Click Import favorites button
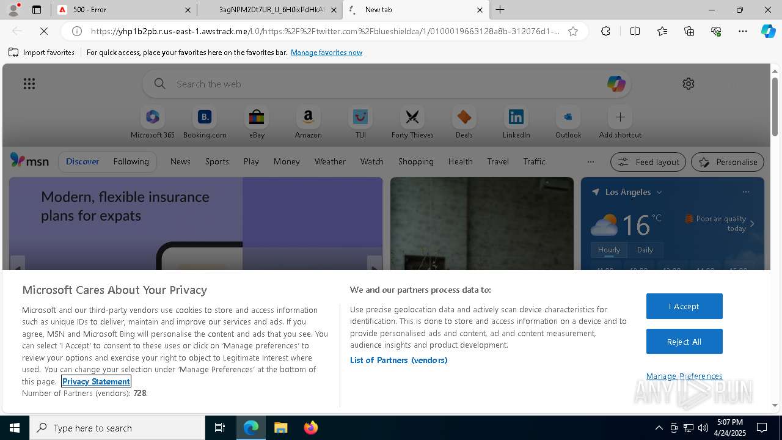782x440 pixels. tap(42, 53)
